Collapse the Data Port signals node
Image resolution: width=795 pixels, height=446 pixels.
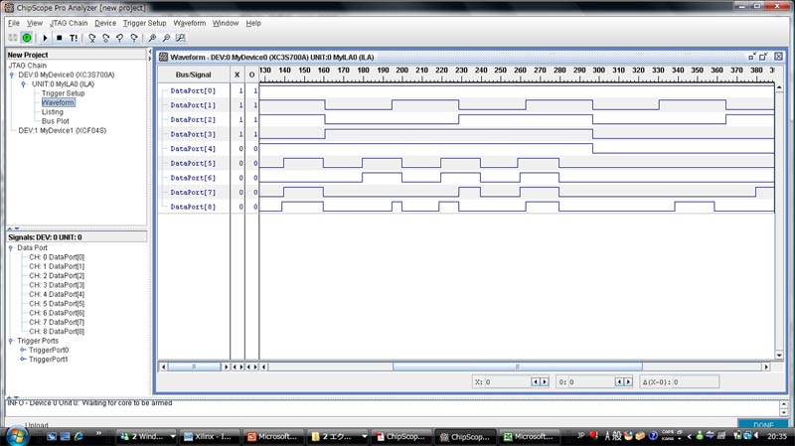[11, 248]
